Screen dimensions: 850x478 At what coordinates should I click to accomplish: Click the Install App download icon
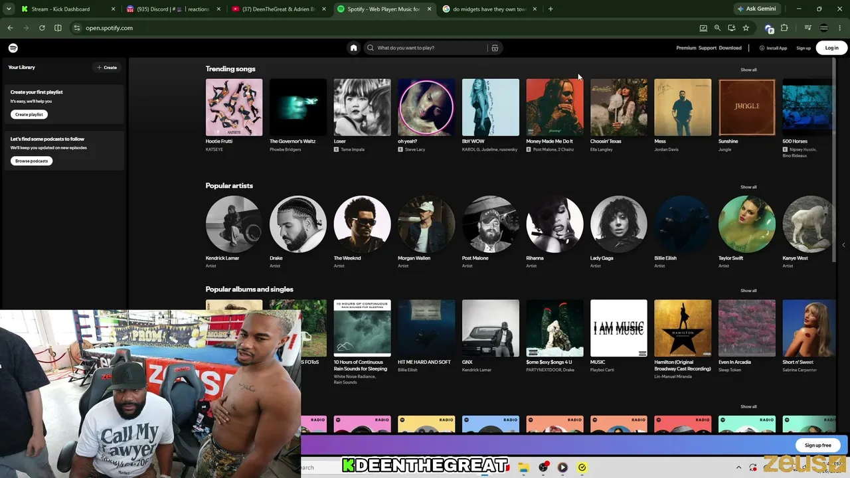coord(762,48)
